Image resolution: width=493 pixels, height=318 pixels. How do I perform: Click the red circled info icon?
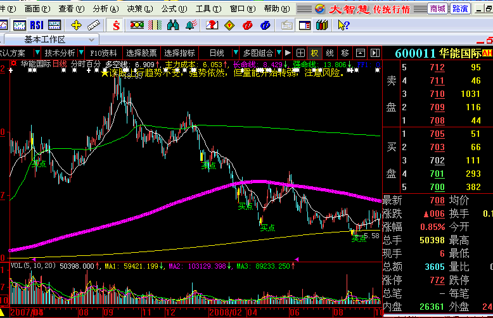(247, 25)
